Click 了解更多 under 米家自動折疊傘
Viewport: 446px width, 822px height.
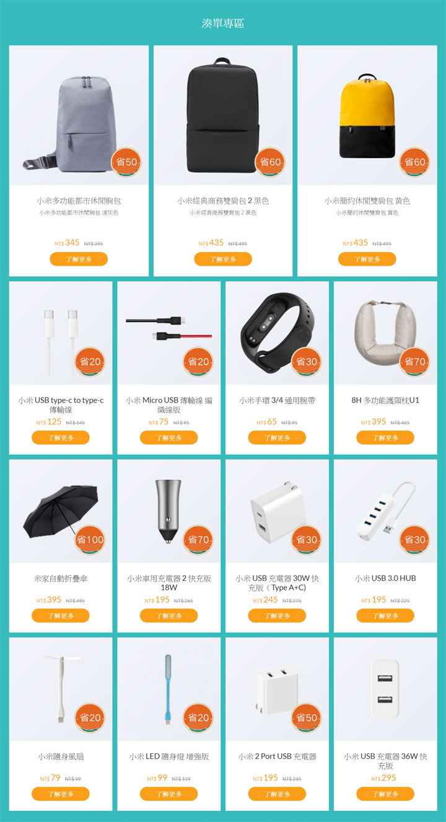[61, 616]
